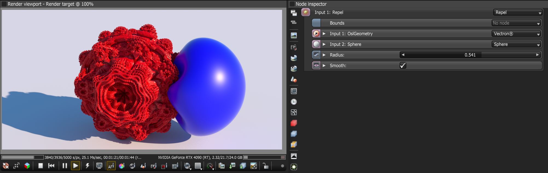Click the Radius slider value 0.541
The image size is (548, 173).
click(x=470, y=55)
